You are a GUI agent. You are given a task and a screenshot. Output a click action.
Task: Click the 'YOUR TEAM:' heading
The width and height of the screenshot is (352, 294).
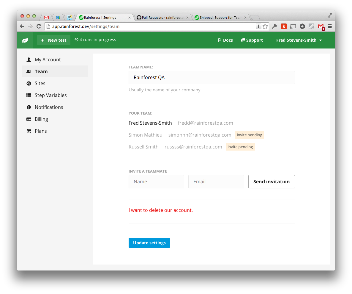coord(140,113)
